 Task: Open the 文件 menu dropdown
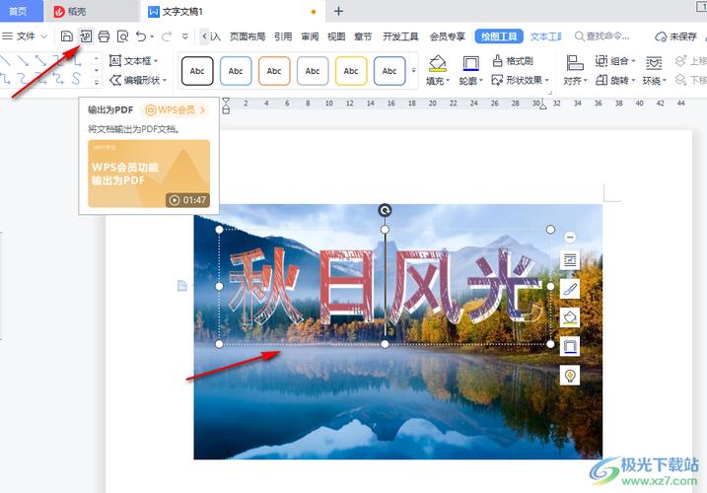(25, 36)
